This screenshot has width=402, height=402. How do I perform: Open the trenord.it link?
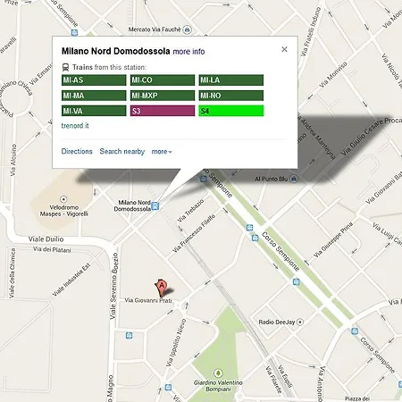click(75, 126)
